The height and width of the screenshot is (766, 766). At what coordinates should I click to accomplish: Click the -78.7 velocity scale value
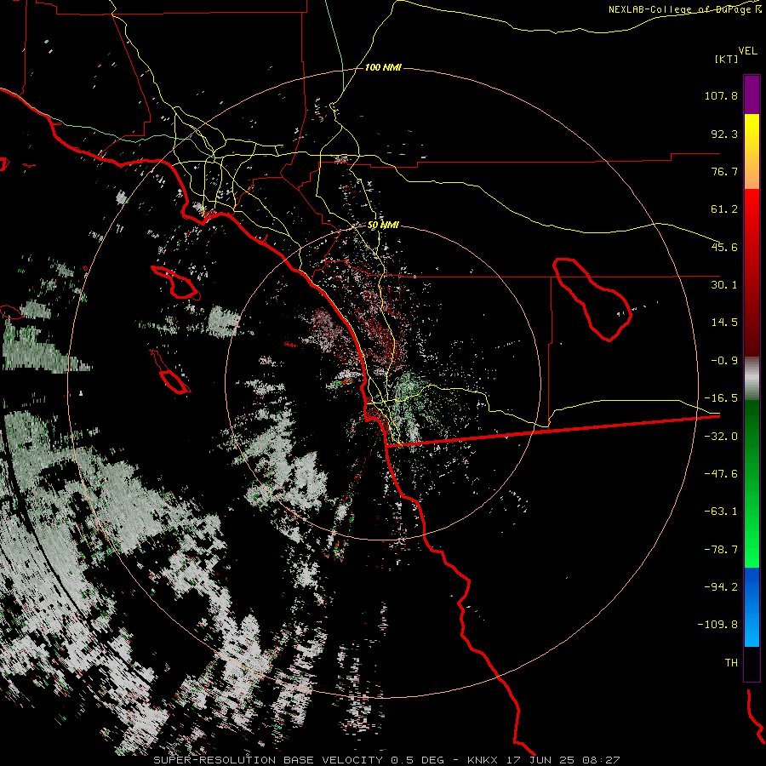[721, 550]
